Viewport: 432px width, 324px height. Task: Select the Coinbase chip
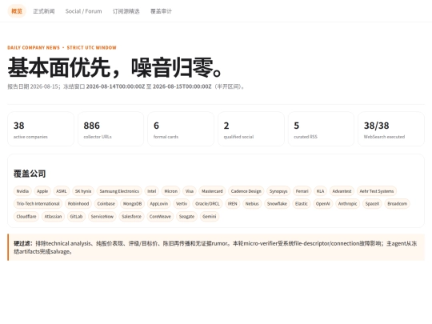[x=106, y=204]
